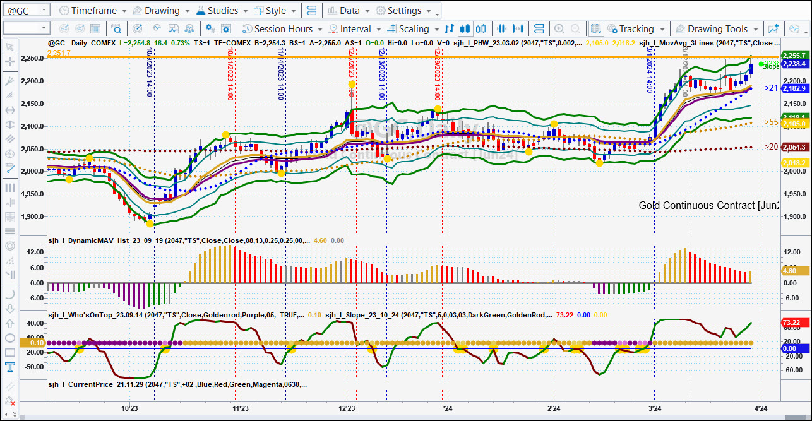Open the Settings menu
The width and height of the screenshot is (812, 421).
pos(403,11)
